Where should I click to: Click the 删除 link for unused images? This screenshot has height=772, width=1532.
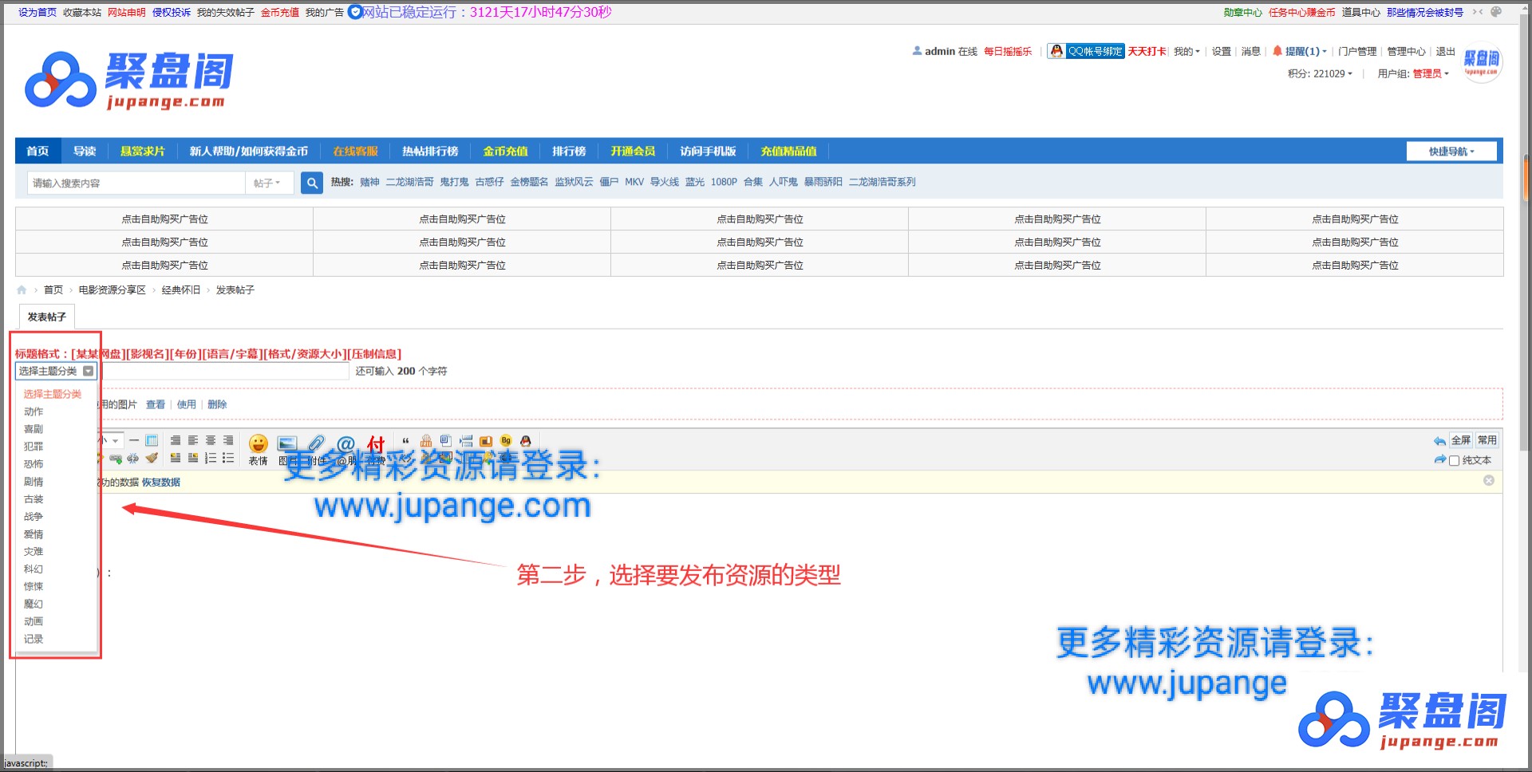(x=217, y=404)
